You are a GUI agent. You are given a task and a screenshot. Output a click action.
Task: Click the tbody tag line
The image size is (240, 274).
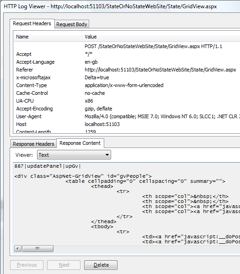click(102, 227)
